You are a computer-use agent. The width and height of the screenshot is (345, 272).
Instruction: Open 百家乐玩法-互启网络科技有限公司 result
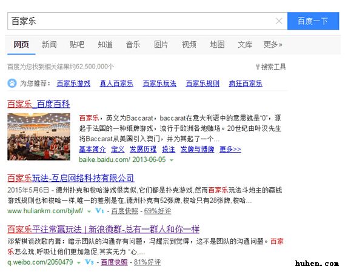pyautogui.click(x=71, y=178)
